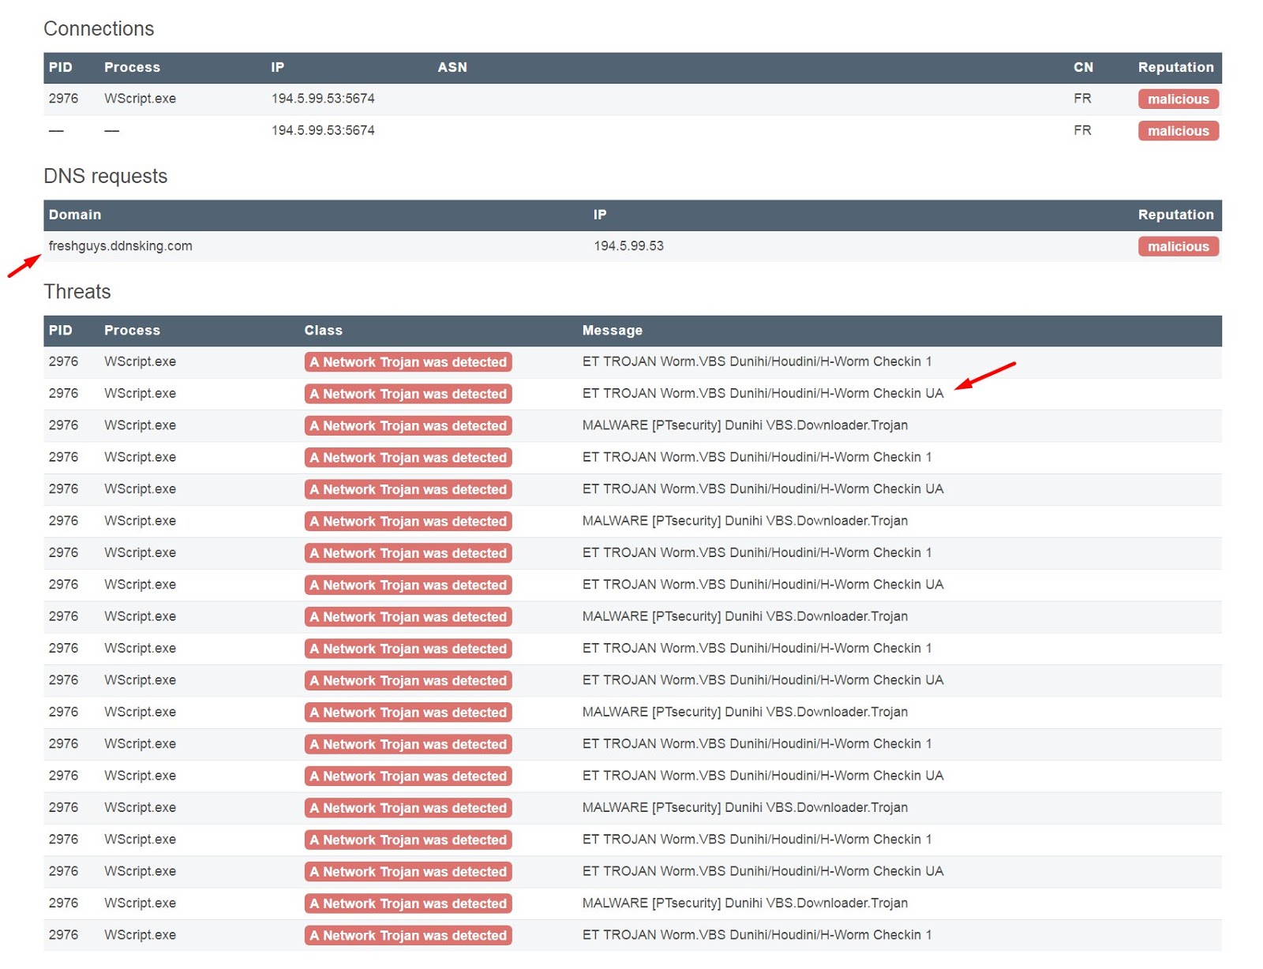
Task: Click the detection badge next to H-Worm Checkin UA
Action: pyautogui.click(x=408, y=394)
